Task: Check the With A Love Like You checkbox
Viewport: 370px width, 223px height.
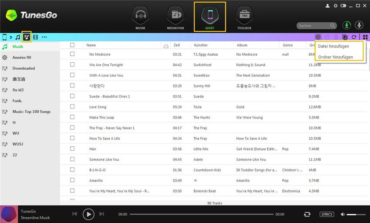Action: pos(72,75)
